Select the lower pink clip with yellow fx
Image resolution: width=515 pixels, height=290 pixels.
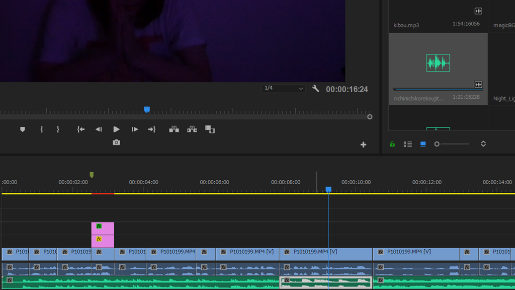[103, 241]
